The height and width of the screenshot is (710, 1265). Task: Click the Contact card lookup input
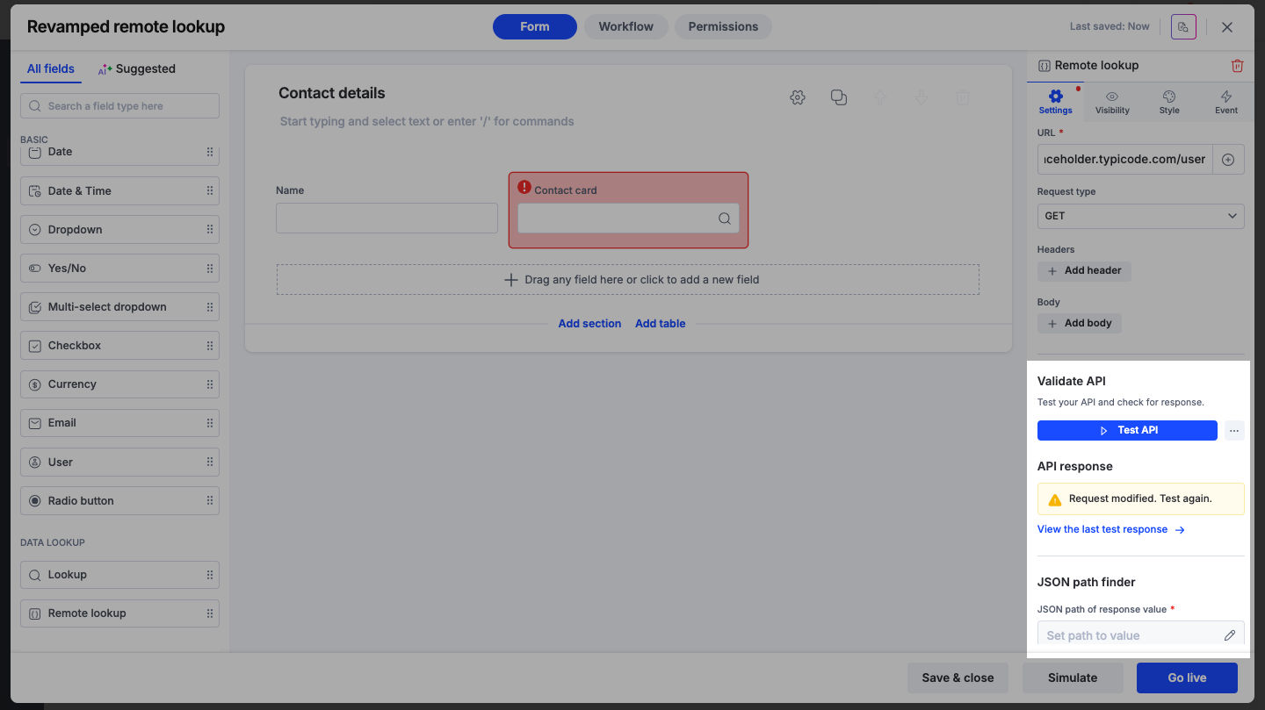628,219
